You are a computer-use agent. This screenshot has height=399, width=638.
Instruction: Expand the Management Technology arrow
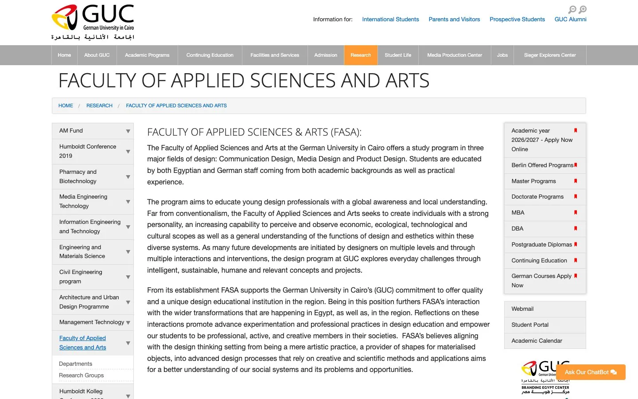128,323
